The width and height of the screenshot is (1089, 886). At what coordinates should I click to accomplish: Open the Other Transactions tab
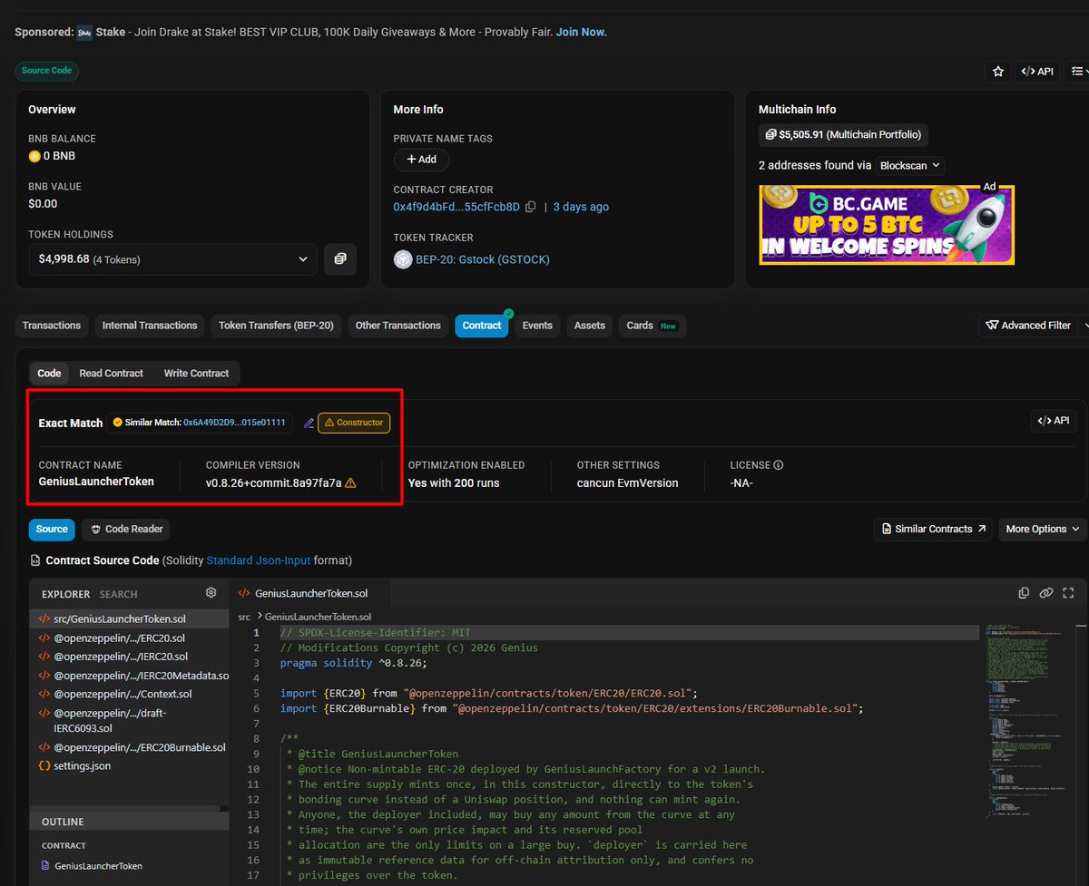click(x=398, y=326)
